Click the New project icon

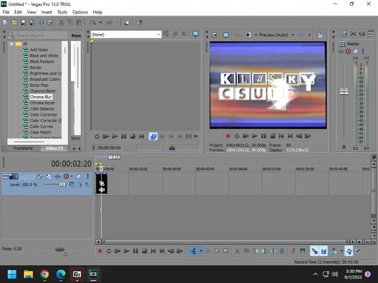5,22
